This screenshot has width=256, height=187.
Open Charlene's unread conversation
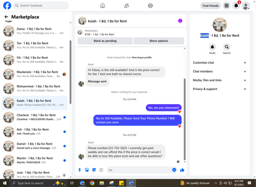34,117
